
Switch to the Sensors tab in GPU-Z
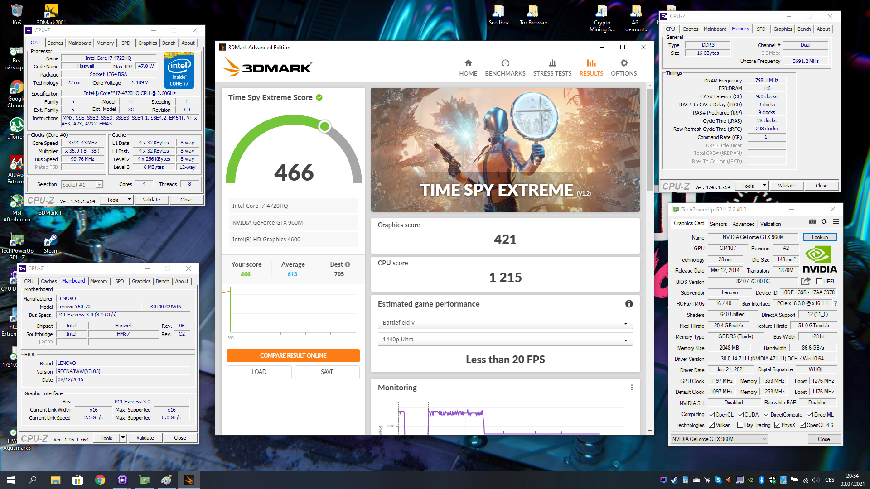718,224
